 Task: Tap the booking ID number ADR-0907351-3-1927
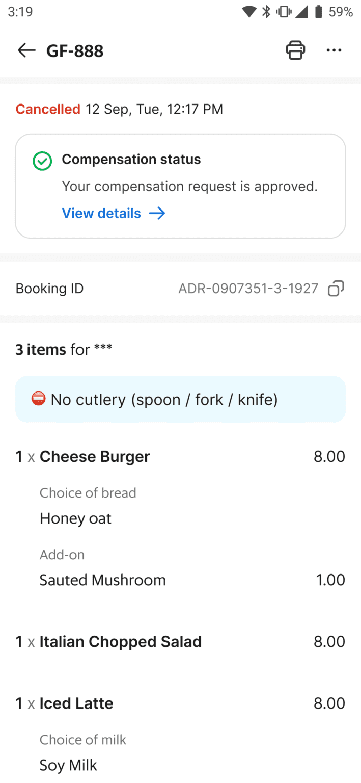point(248,289)
